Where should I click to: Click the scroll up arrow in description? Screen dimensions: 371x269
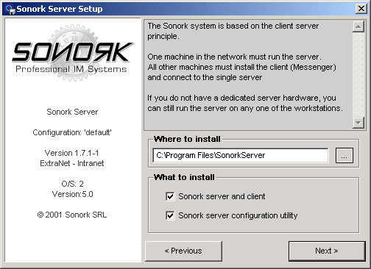click(358, 26)
